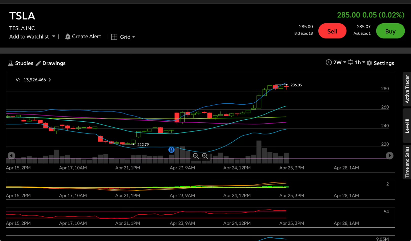Click the 13,526,466 volume value
The image size is (411, 241).
coord(35,80)
